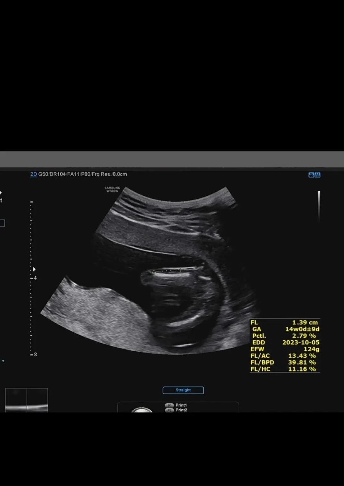Select the P2 Print2 option
The height and width of the screenshot is (486, 344).
(176, 410)
